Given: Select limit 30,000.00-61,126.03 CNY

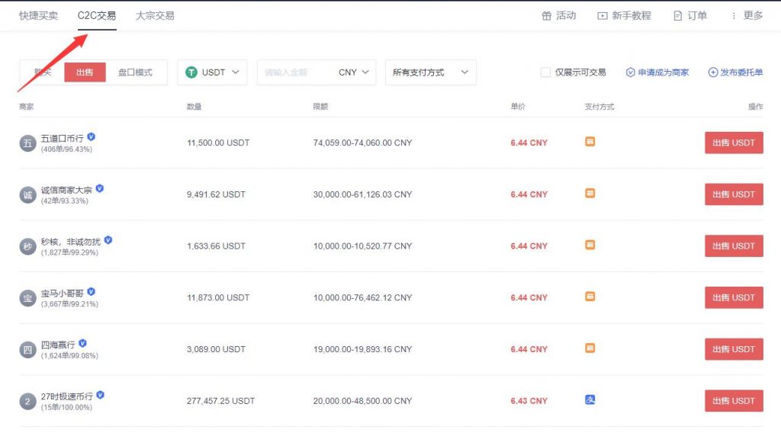Looking at the screenshot, I should (362, 194).
